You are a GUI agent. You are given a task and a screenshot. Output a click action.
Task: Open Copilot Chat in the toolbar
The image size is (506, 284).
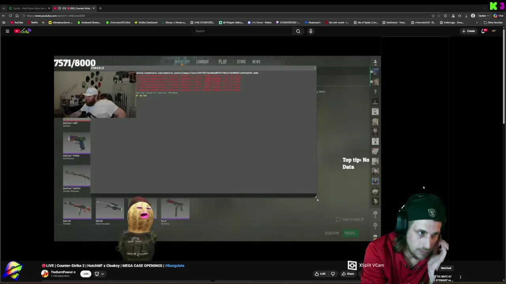[498, 16]
